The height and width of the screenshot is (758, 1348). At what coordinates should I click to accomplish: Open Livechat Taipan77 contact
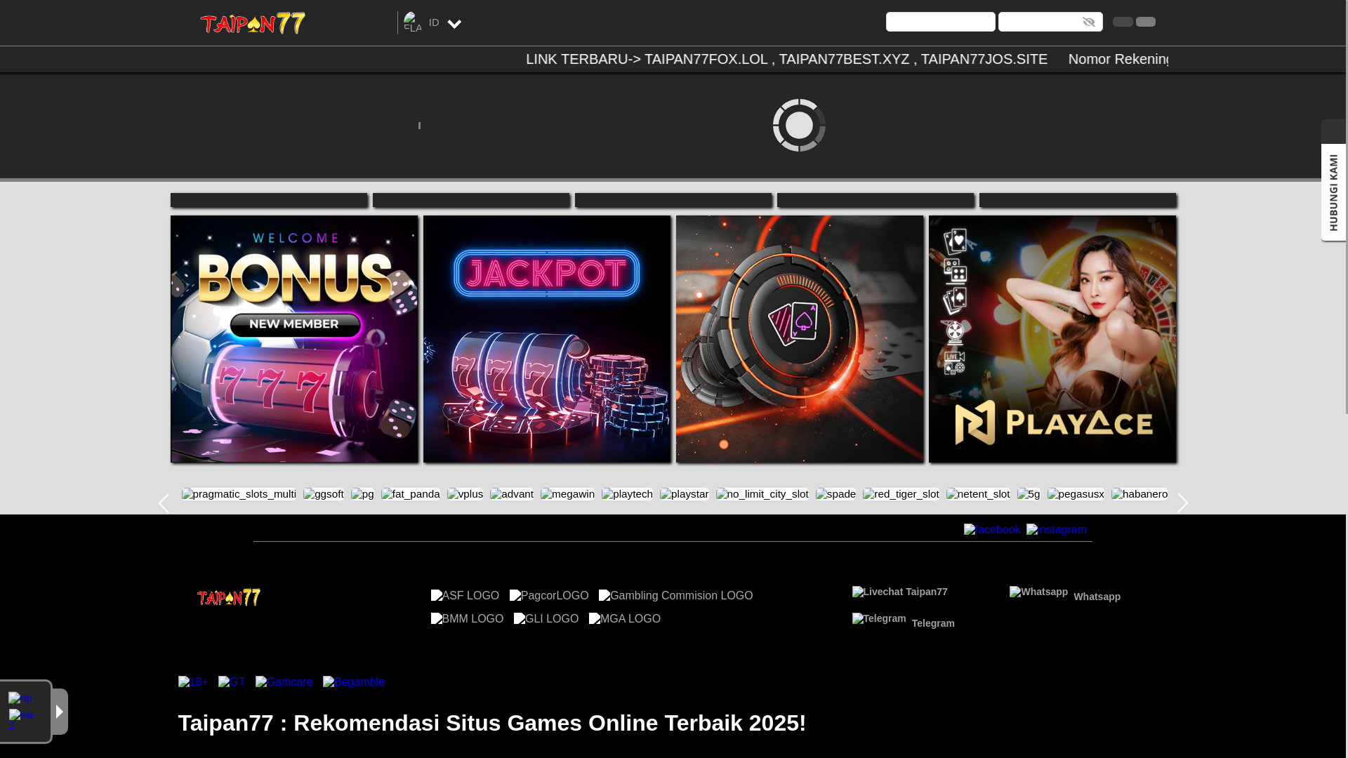coord(900,592)
